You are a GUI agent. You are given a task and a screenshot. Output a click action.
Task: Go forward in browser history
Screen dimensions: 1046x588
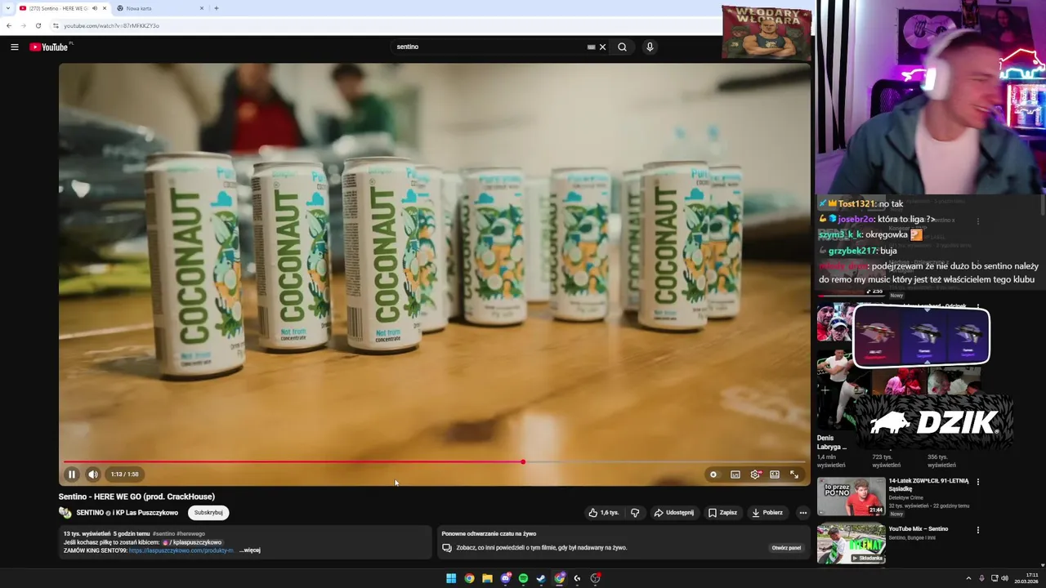(24, 25)
